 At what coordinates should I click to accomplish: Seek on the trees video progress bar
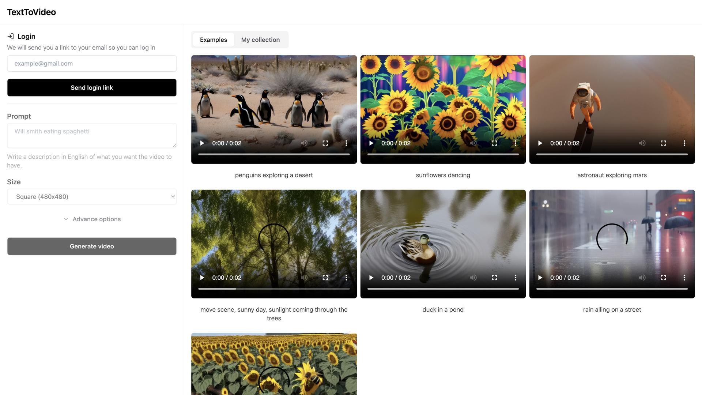[274, 289]
